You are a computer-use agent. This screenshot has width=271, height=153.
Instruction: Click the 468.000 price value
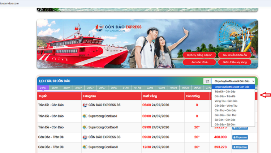tap(220, 137)
